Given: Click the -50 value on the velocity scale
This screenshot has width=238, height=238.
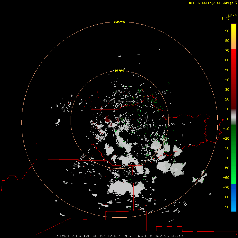Looking at the screenshot, I should click(x=226, y=168).
